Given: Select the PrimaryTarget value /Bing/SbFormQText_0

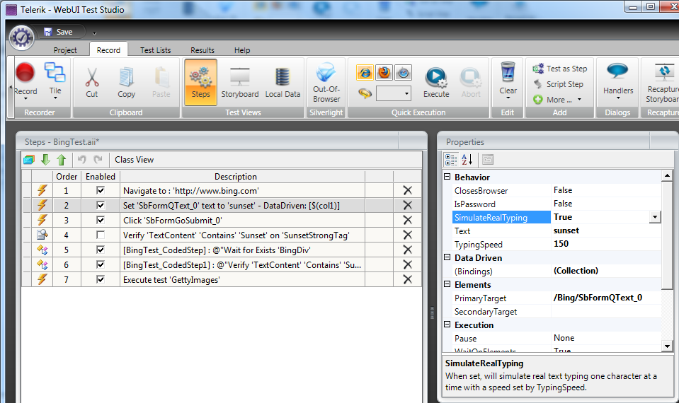Looking at the screenshot, I should point(606,298).
